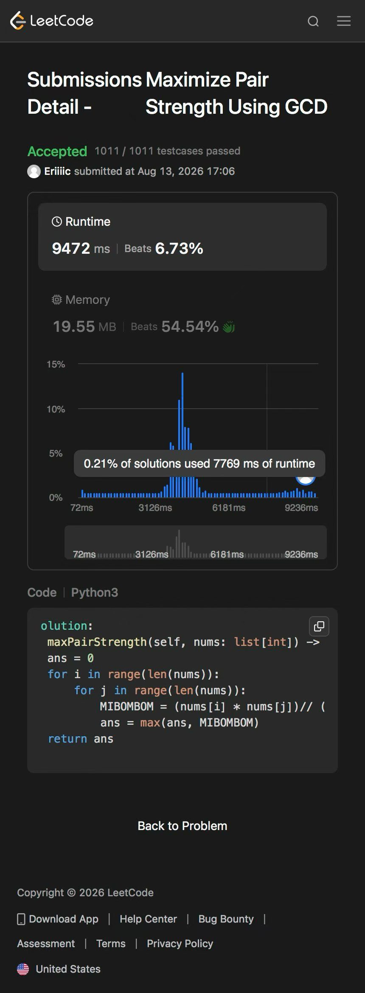Click Back to Problem
Image resolution: width=365 pixels, height=993 pixels.
[x=182, y=826]
